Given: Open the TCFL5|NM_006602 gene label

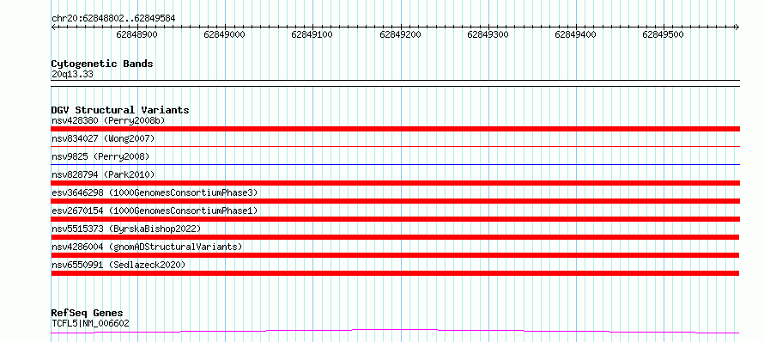Looking at the screenshot, I should point(90,323).
